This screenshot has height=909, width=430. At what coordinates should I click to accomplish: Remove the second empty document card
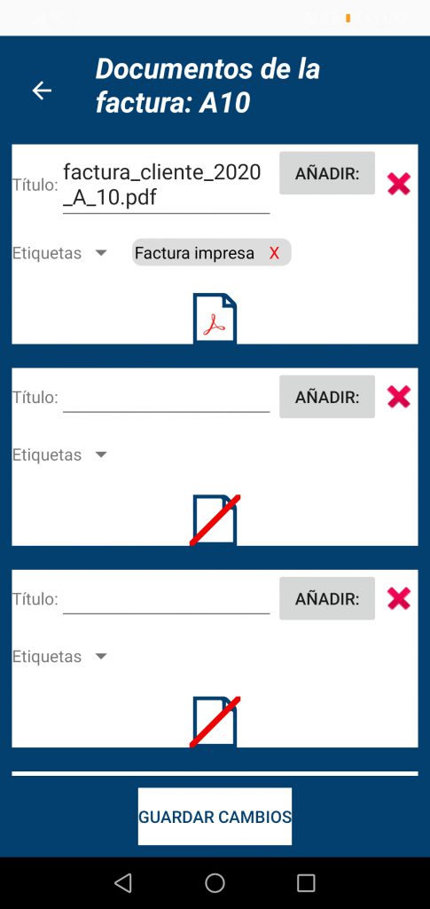[x=399, y=397]
